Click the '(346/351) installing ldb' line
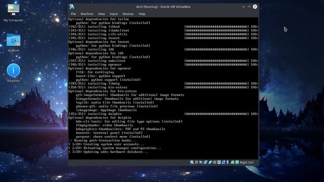The image size is (324, 182). [x=91, y=50]
